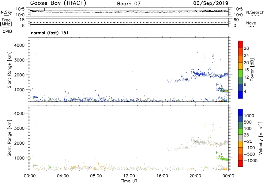The image size is (264, 183).
Task: Click the 04:00 time tick label
Action: pyautogui.click(x=63, y=176)
